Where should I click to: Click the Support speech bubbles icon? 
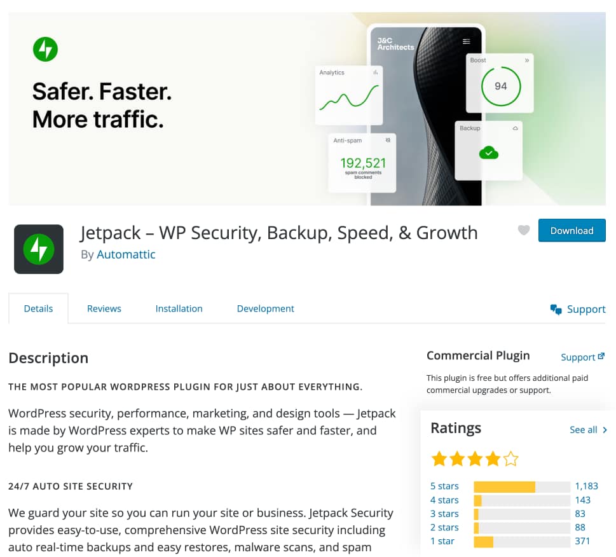click(556, 310)
